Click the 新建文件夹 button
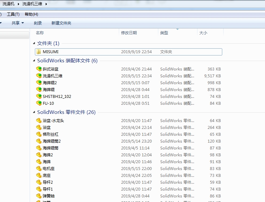This screenshot has width=265, height=202. [x=61, y=23]
